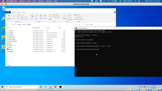162x91 pixels.
Task: Refresh the Scripts folder view
Action: (79, 25)
